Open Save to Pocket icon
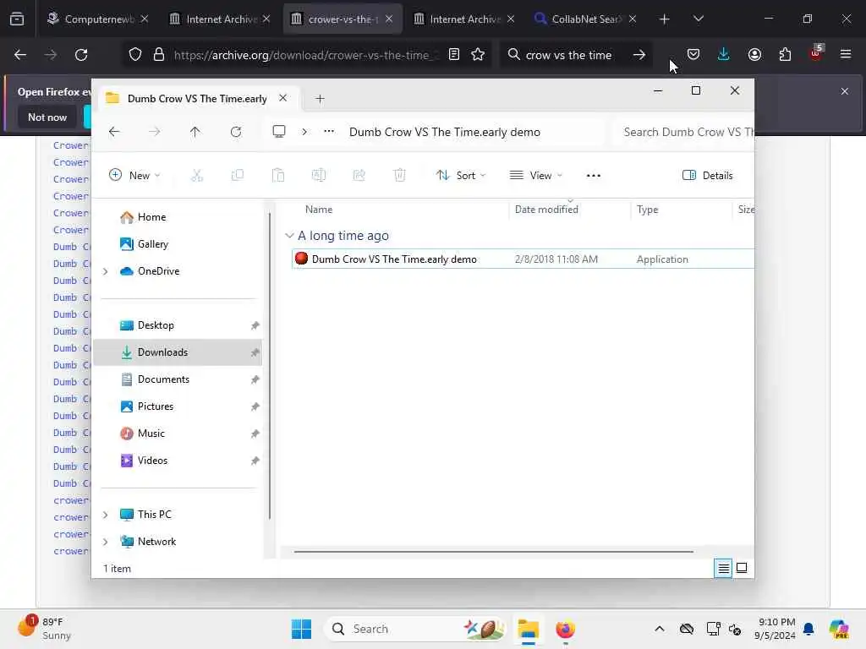866x649 pixels. [x=693, y=54]
